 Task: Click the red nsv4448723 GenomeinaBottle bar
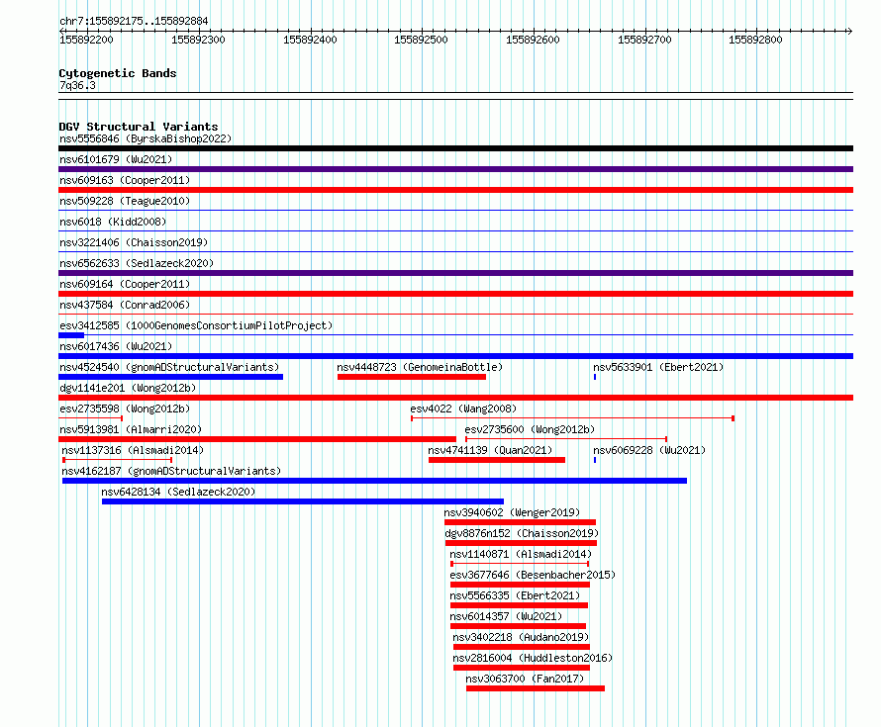click(412, 377)
